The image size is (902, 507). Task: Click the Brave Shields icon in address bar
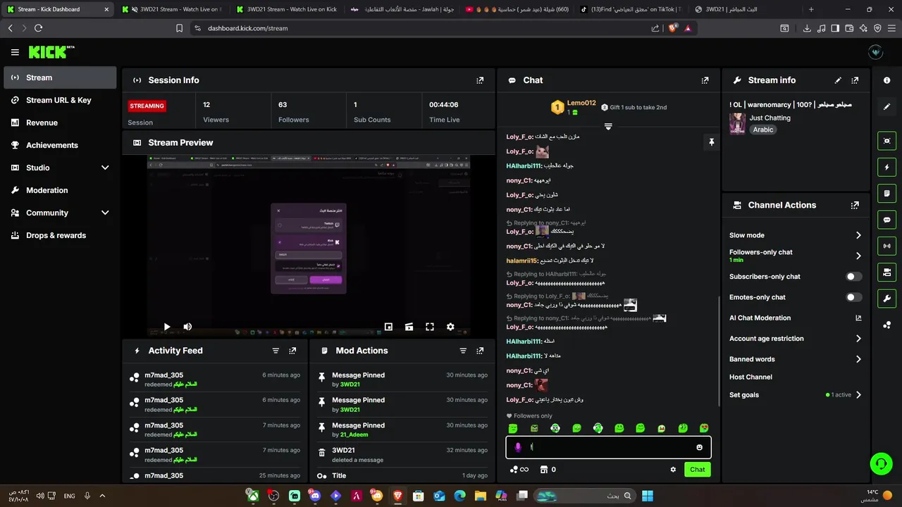(x=672, y=28)
